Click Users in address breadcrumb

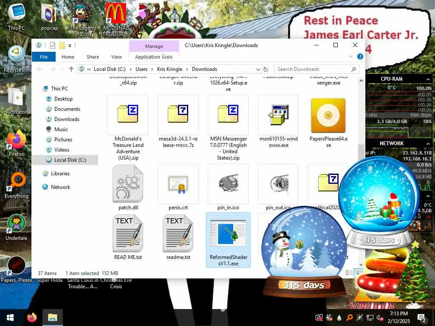point(141,69)
